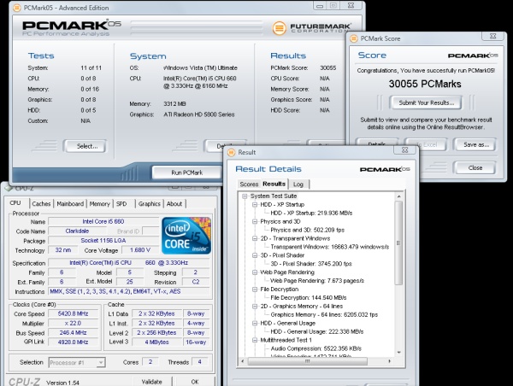The height and width of the screenshot is (386, 513).
Task: Click the Validate button in CPU-Z
Action: tap(152, 382)
